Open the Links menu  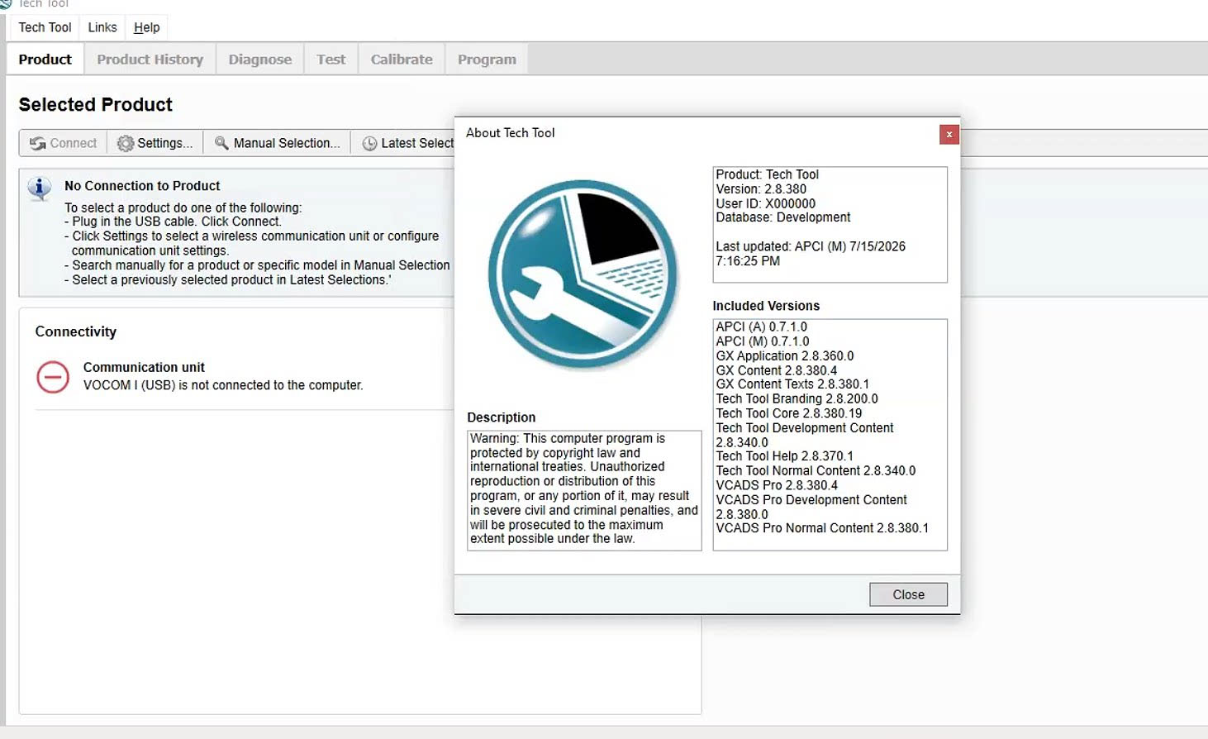click(x=102, y=27)
